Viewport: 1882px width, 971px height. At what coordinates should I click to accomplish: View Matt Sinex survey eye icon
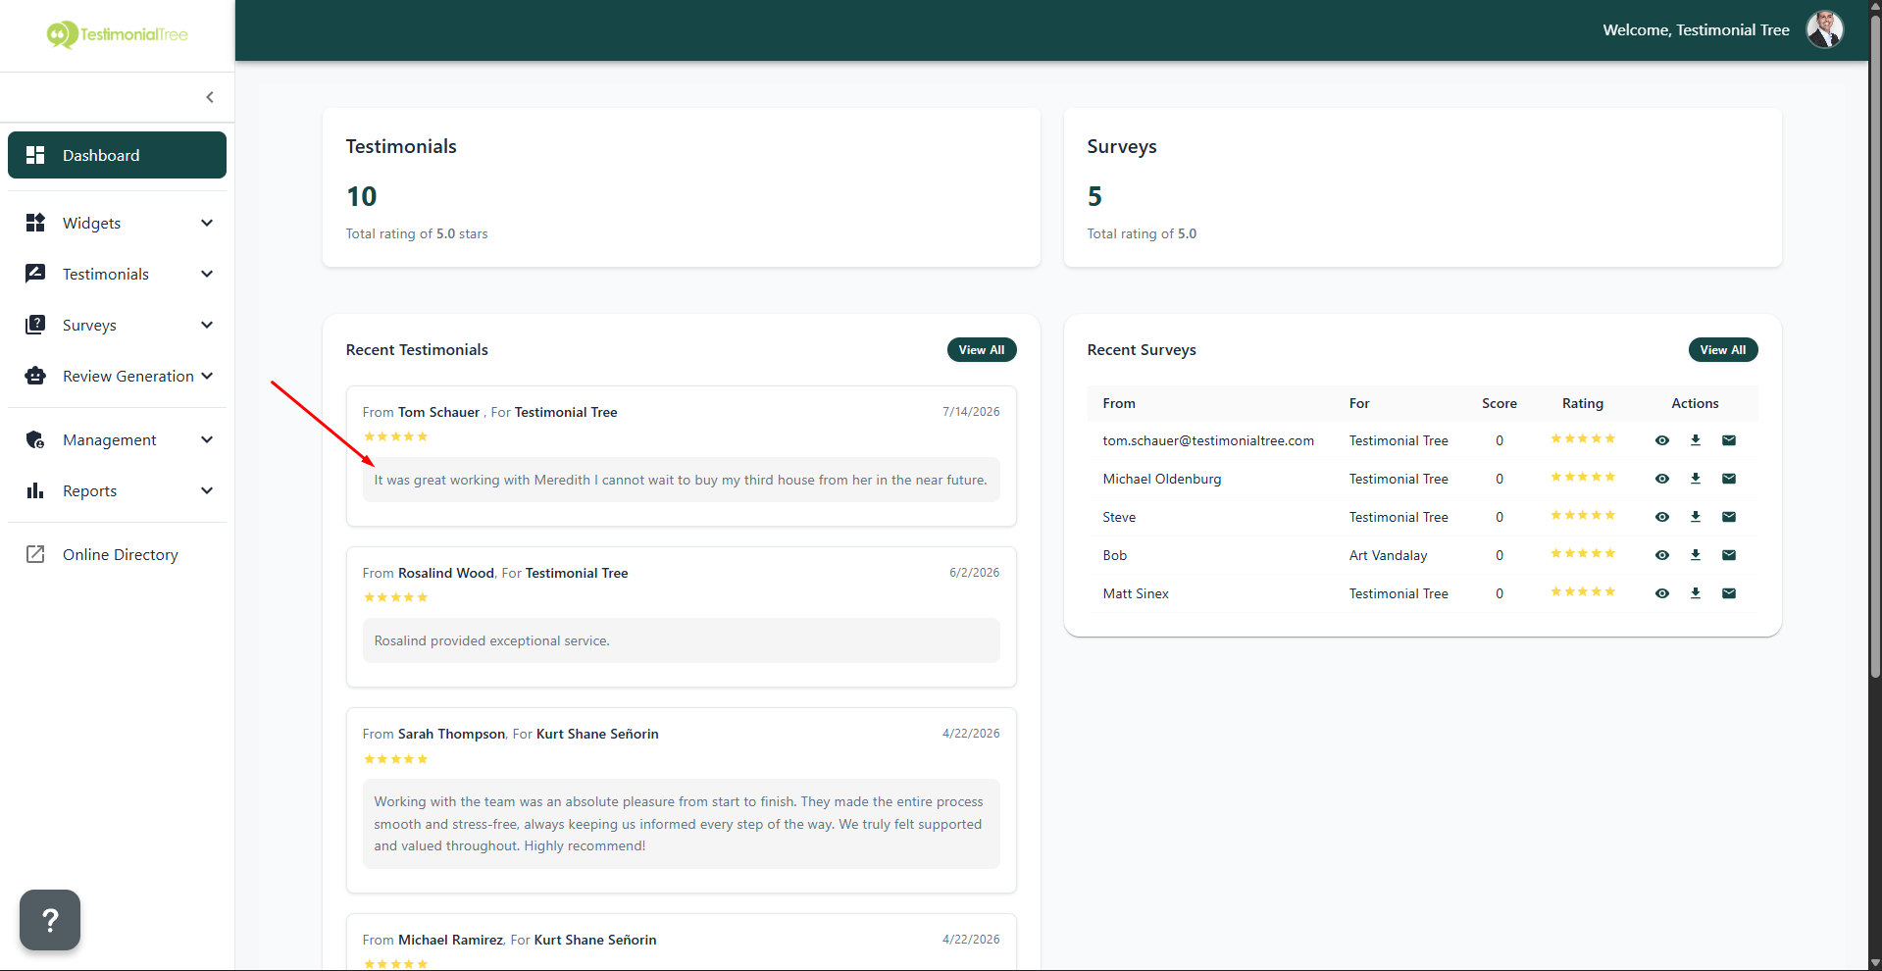(x=1662, y=593)
